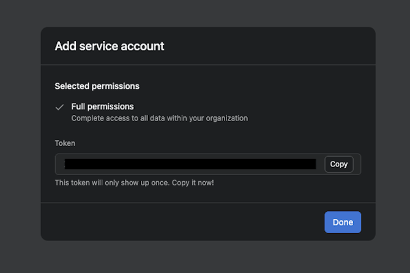Click the Selected permissions heading
Screen dimensions: 410x273
click(x=97, y=86)
